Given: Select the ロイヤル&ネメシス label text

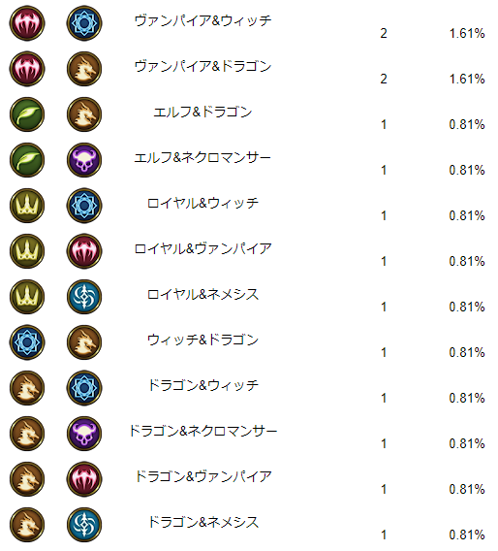Looking at the screenshot, I should click(202, 294).
